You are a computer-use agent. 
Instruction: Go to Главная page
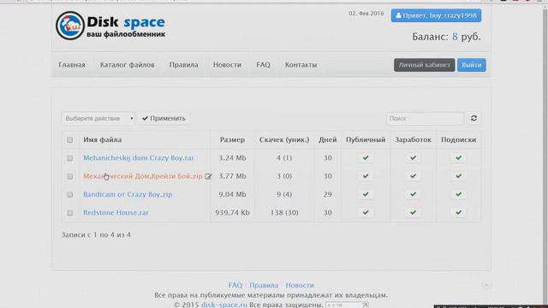point(72,65)
